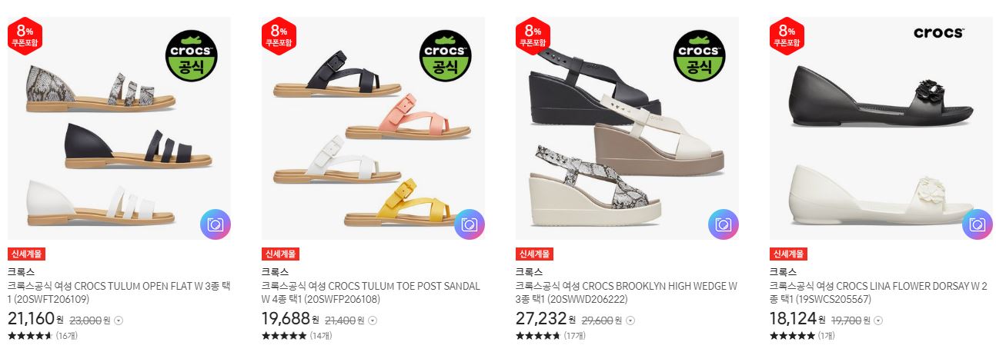The image size is (996, 352).
Task: Open image search for Lina Flower Dorsay
Action: [x=978, y=224]
